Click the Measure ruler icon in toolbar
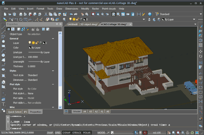The height and width of the screenshot is (135, 204). click(143, 14)
